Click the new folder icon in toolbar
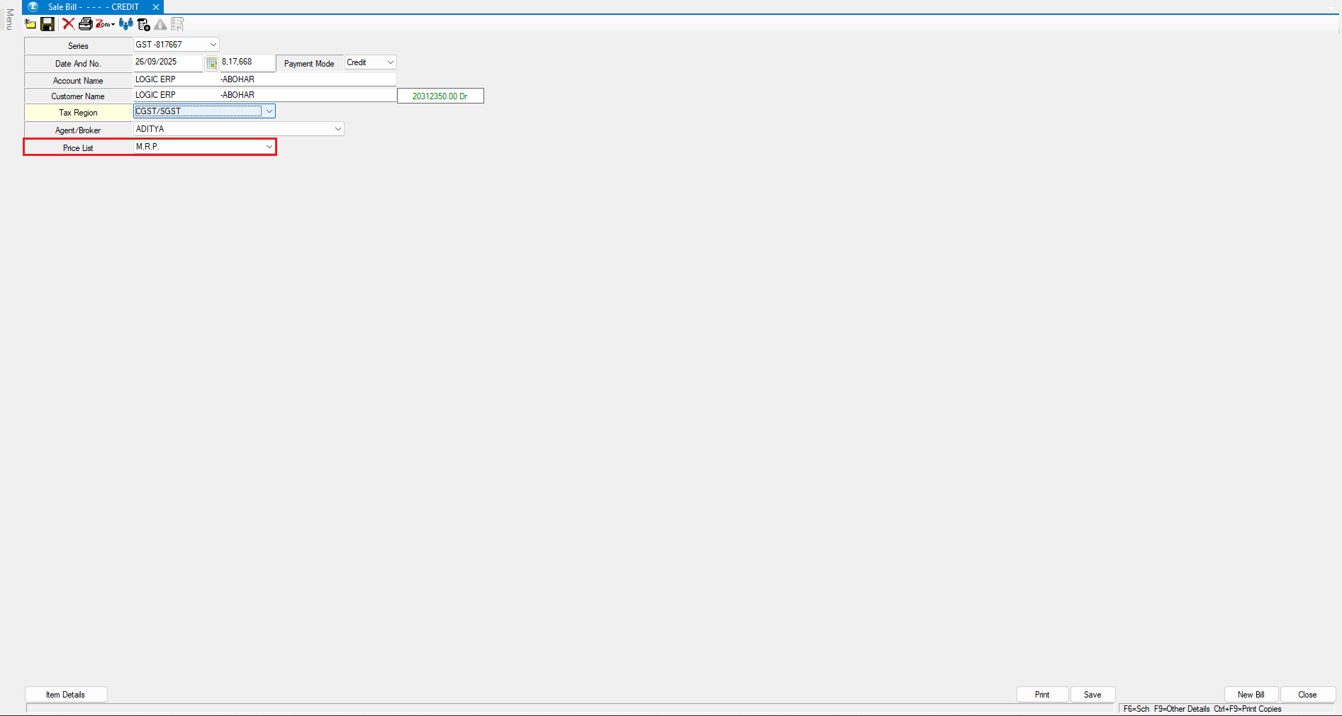1342x716 pixels. [x=30, y=24]
